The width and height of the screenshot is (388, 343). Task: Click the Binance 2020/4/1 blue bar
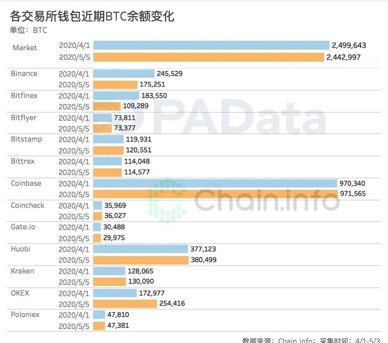coord(124,73)
